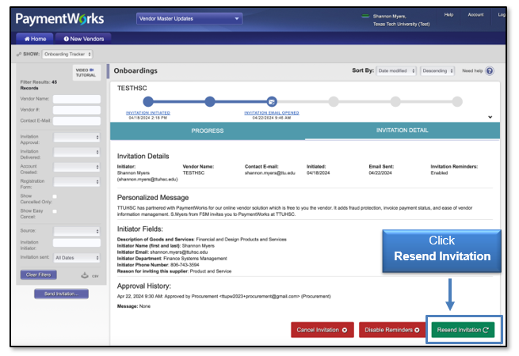This screenshot has width=519, height=356.
Task: Open the Onboarding Tracker show dropdown
Action: tap(67, 54)
